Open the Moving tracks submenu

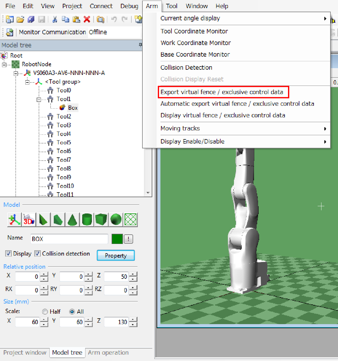pos(180,128)
